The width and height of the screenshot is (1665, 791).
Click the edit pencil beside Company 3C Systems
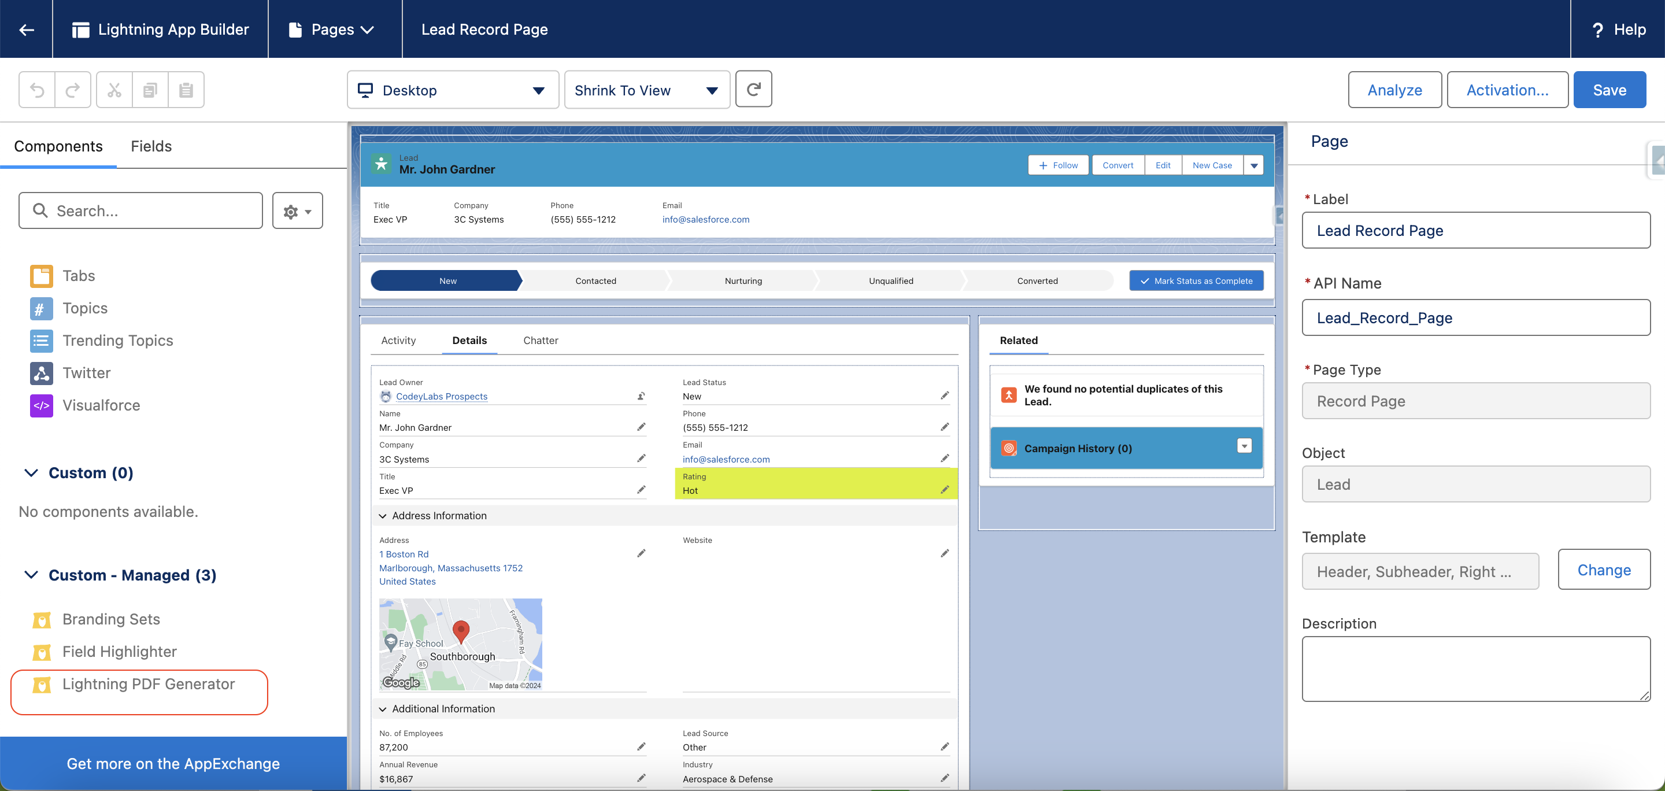click(x=641, y=458)
